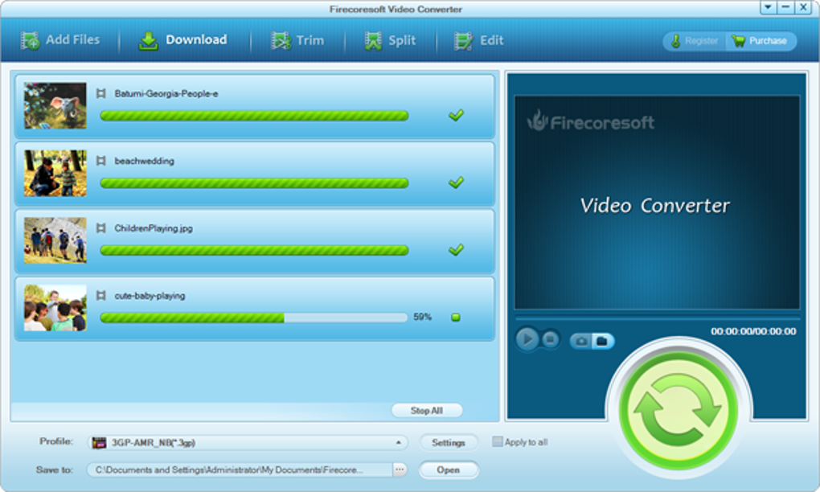Open the Edit tool
The height and width of the screenshot is (492, 820).
click(x=478, y=40)
